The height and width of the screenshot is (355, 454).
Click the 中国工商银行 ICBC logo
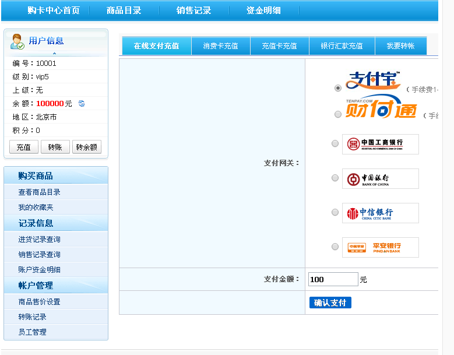tap(380, 144)
